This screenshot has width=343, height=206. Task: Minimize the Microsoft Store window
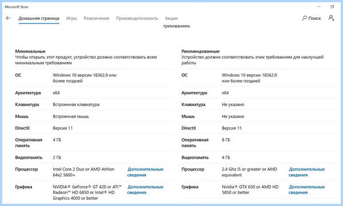click(319, 7)
